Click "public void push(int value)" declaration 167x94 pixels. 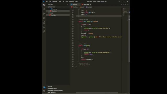88,21
